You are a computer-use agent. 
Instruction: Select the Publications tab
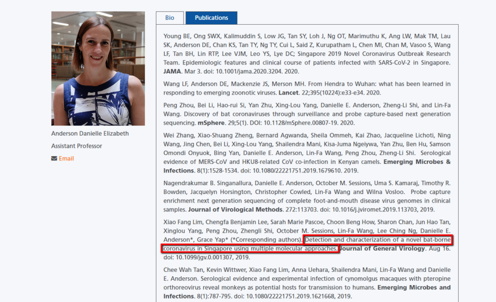[x=211, y=18]
